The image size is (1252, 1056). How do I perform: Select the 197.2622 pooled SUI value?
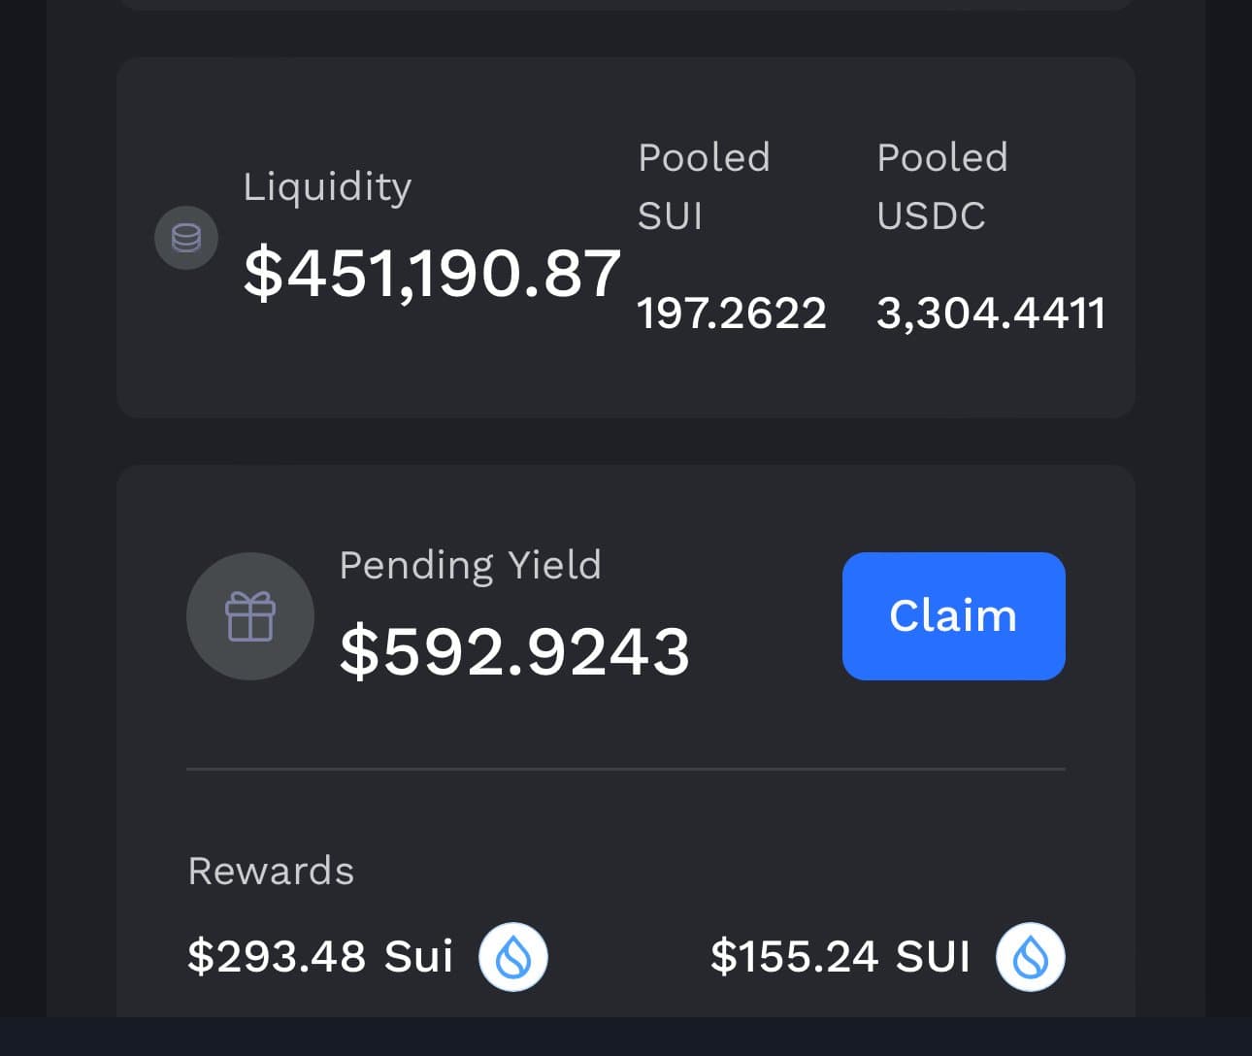tap(732, 313)
